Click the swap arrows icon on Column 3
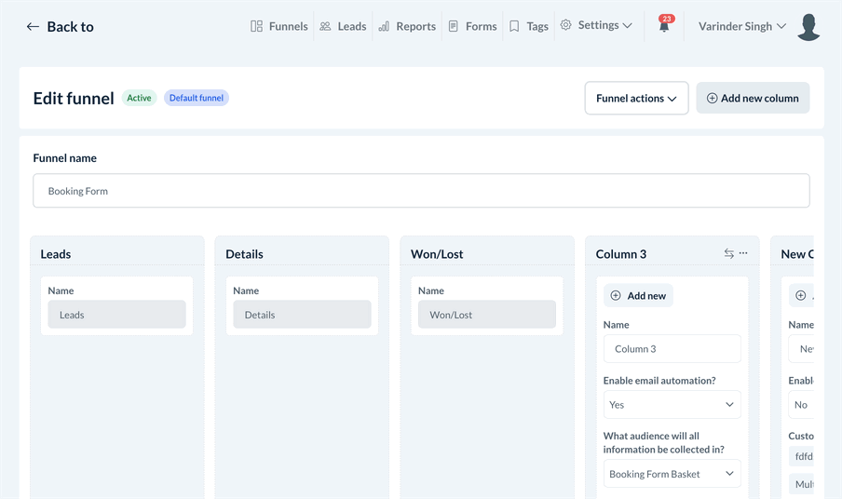842x499 pixels. tap(728, 253)
